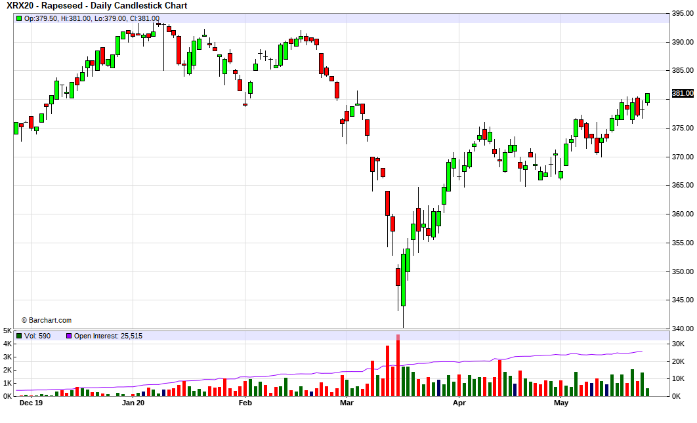Select the Dec 19 date axis label
Screen dimensions: 697x423
31,403
